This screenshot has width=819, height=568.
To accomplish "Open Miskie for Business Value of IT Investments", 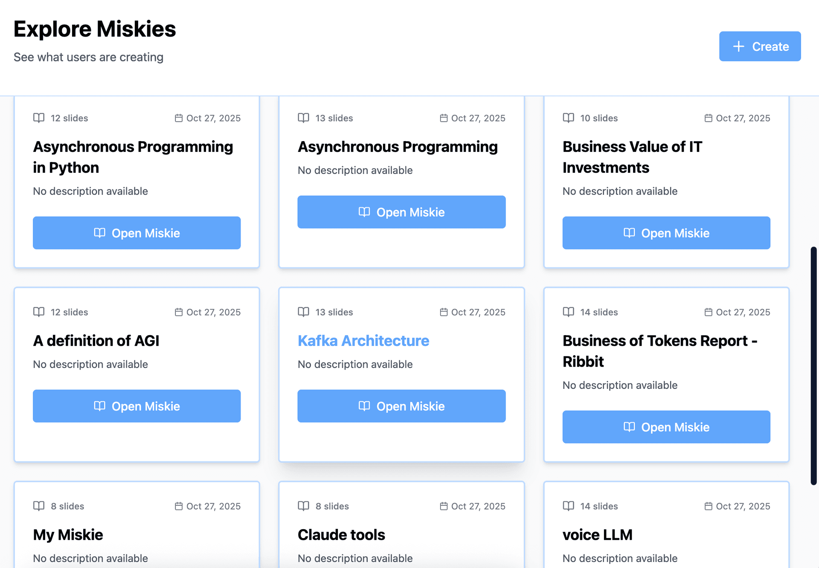I will 666,233.
